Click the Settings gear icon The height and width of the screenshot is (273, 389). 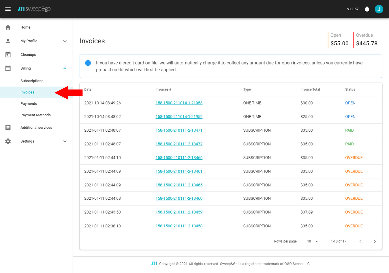tap(8, 141)
